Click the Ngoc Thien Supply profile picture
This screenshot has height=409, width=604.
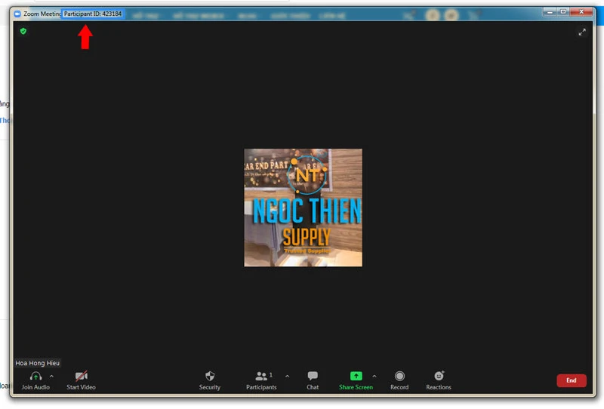point(303,208)
